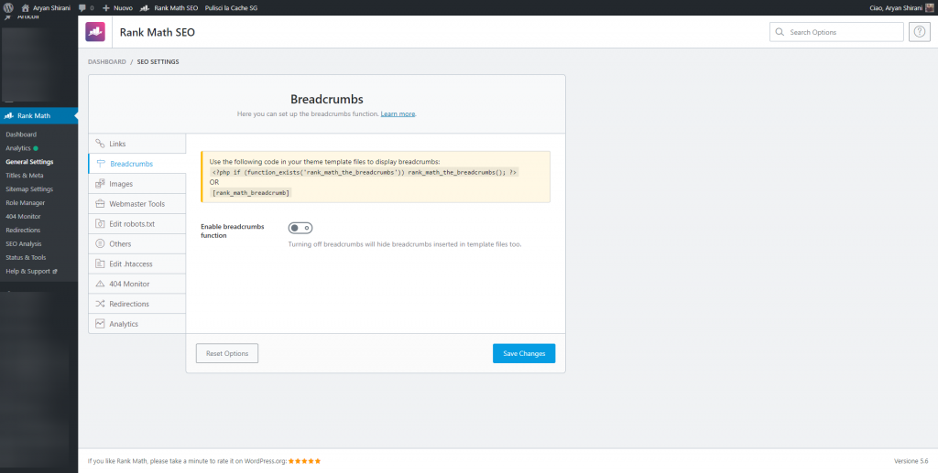Follow the Learn more link
The height and width of the screenshot is (473, 938).
pyautogui.click(x=398, y=113)
